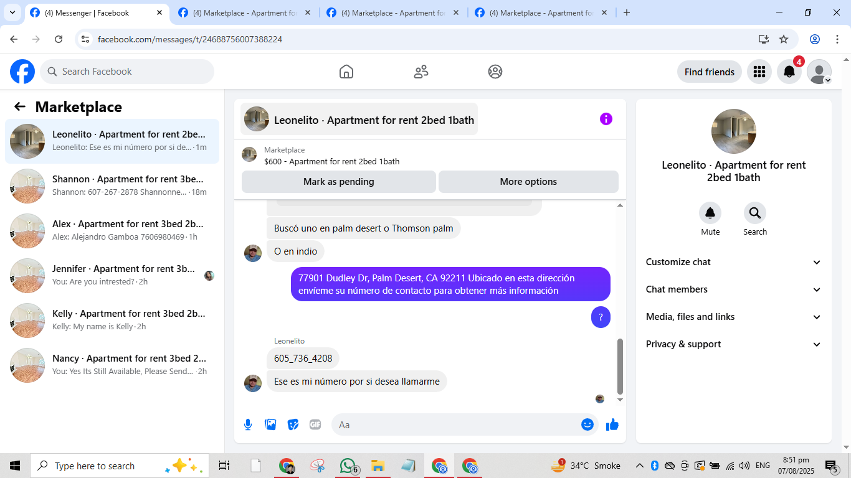The image size is (851, 478).
Task: Open the Windows notification center
Action: pyautogui.click(x=832, y=466)
